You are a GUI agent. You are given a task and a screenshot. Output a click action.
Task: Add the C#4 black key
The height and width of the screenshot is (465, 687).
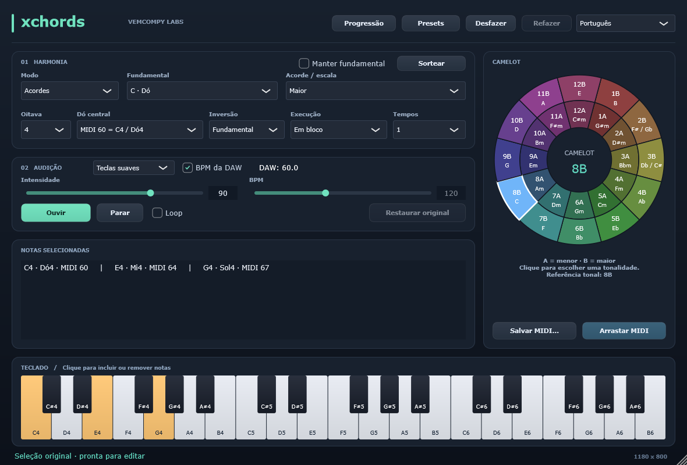click(x=52, y=394)
